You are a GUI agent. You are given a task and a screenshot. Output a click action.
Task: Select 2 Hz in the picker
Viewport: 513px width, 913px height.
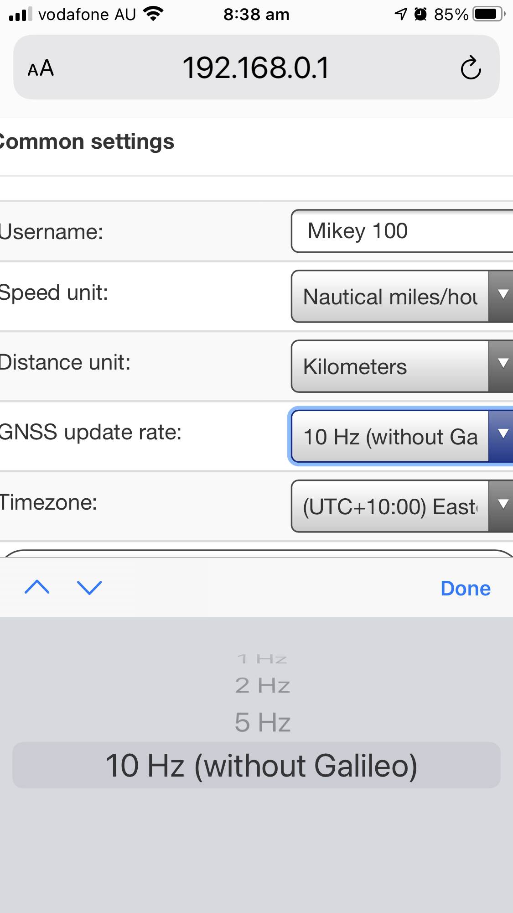pos(262,685)
